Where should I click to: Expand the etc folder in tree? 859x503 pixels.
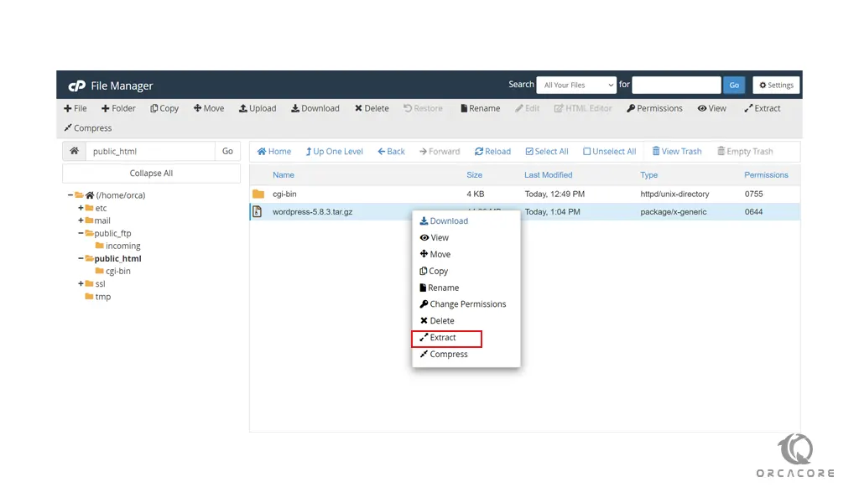tap(81, 208)
